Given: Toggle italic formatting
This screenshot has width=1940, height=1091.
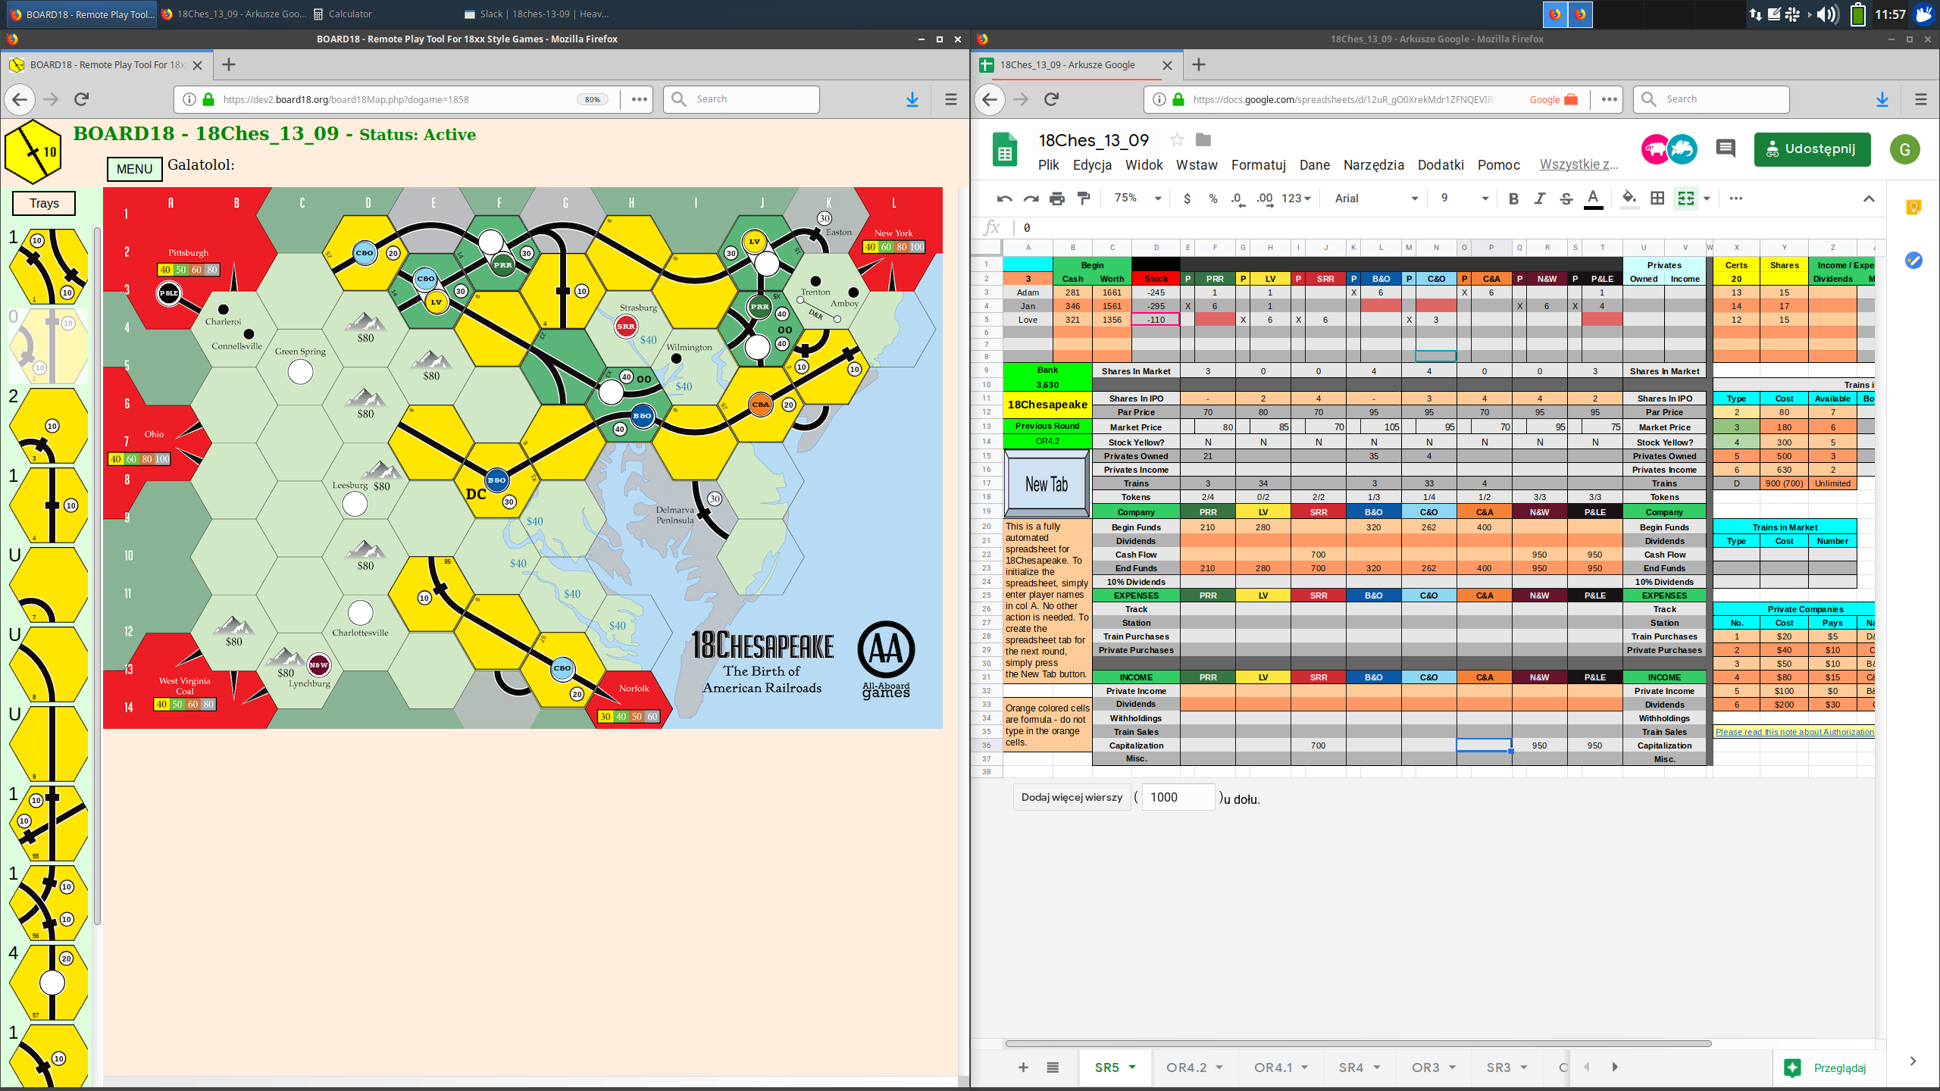Looking at the screenshot, I should [x=1540, y=199].
